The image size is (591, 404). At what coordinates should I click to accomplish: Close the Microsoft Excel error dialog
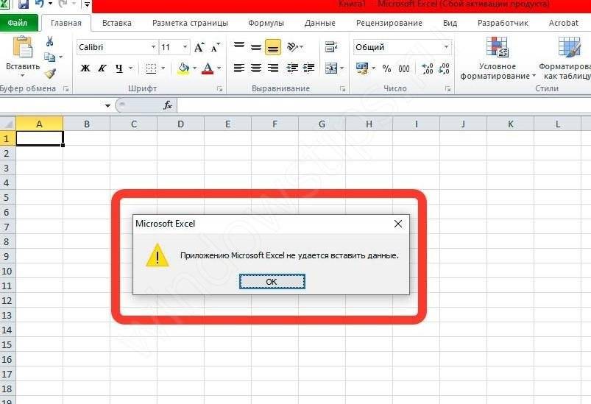pos(397,224)
